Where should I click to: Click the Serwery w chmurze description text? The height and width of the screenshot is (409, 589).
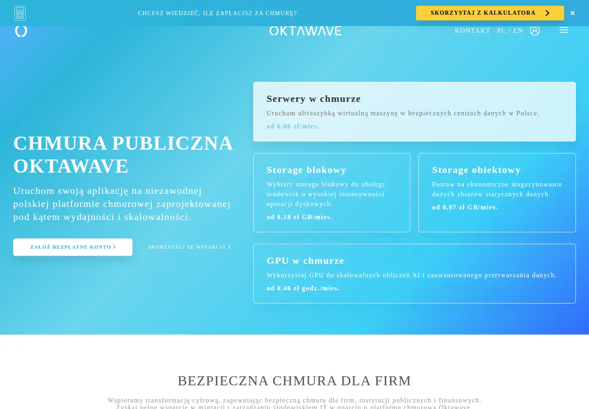(403, 113)
